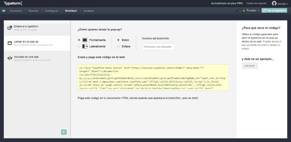The width and height of the screenshot is (291, 142).
Task: Click the Enlace option label text
Action: pyautogui.click(x=126, y=46)
